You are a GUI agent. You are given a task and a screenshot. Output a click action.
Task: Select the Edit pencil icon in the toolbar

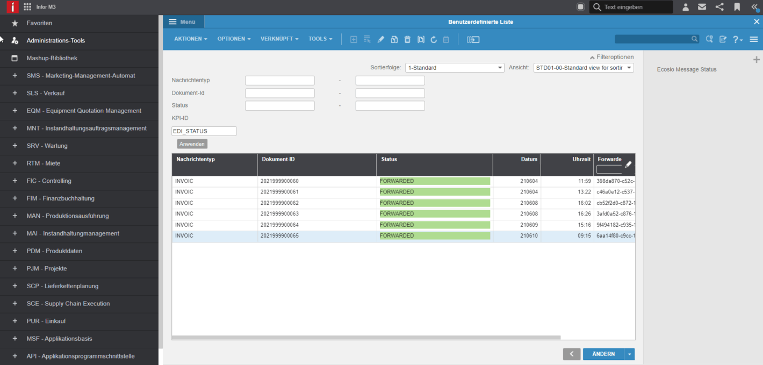(381, 39)
